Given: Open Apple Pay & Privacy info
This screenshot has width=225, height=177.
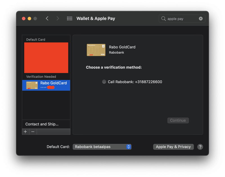Looking at the screenshot, I should [x=173, y=147].
